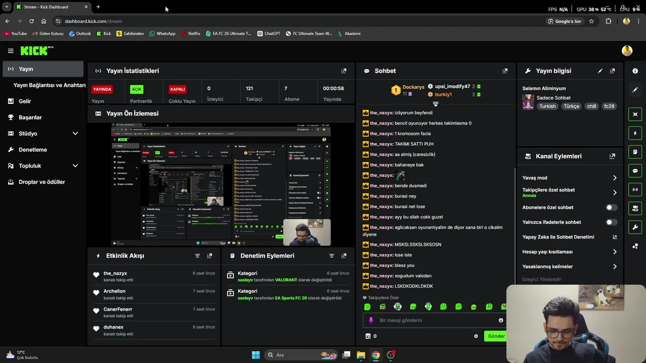The width and height of the screenshot is (646, 363).
Task: Open Hesap yaşı kısıtlaması options
Action: click(569, 252)
